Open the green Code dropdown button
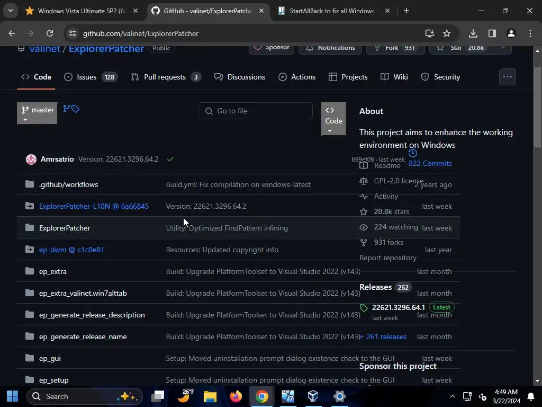 click(333, 119)
